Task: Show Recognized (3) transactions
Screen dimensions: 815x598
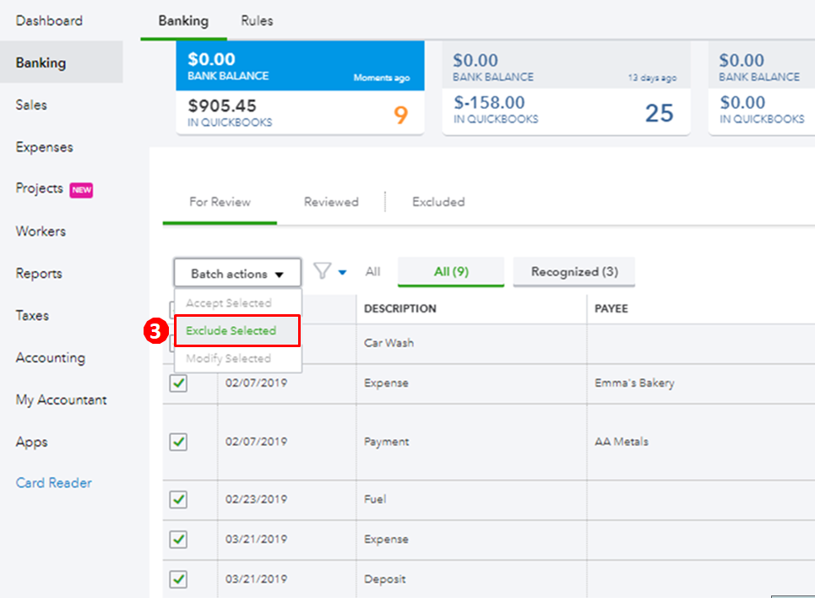Action: click(574, 272)
